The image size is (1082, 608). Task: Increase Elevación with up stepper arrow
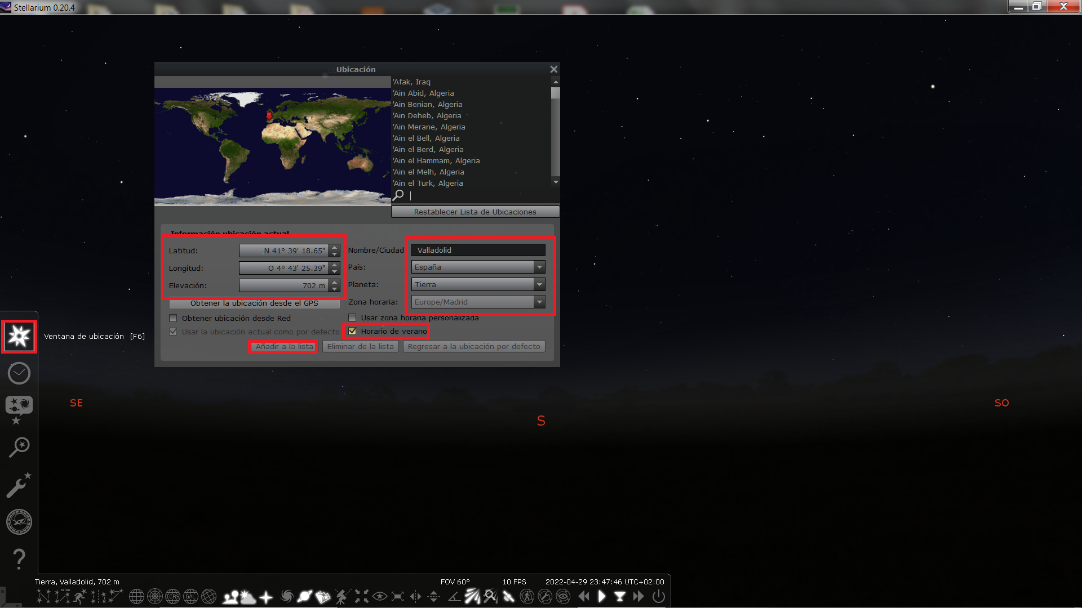tap(335, 282)
